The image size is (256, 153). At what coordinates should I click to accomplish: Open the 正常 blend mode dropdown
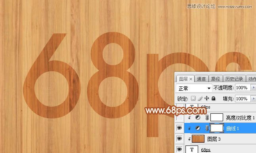click(x=194, y=88)
